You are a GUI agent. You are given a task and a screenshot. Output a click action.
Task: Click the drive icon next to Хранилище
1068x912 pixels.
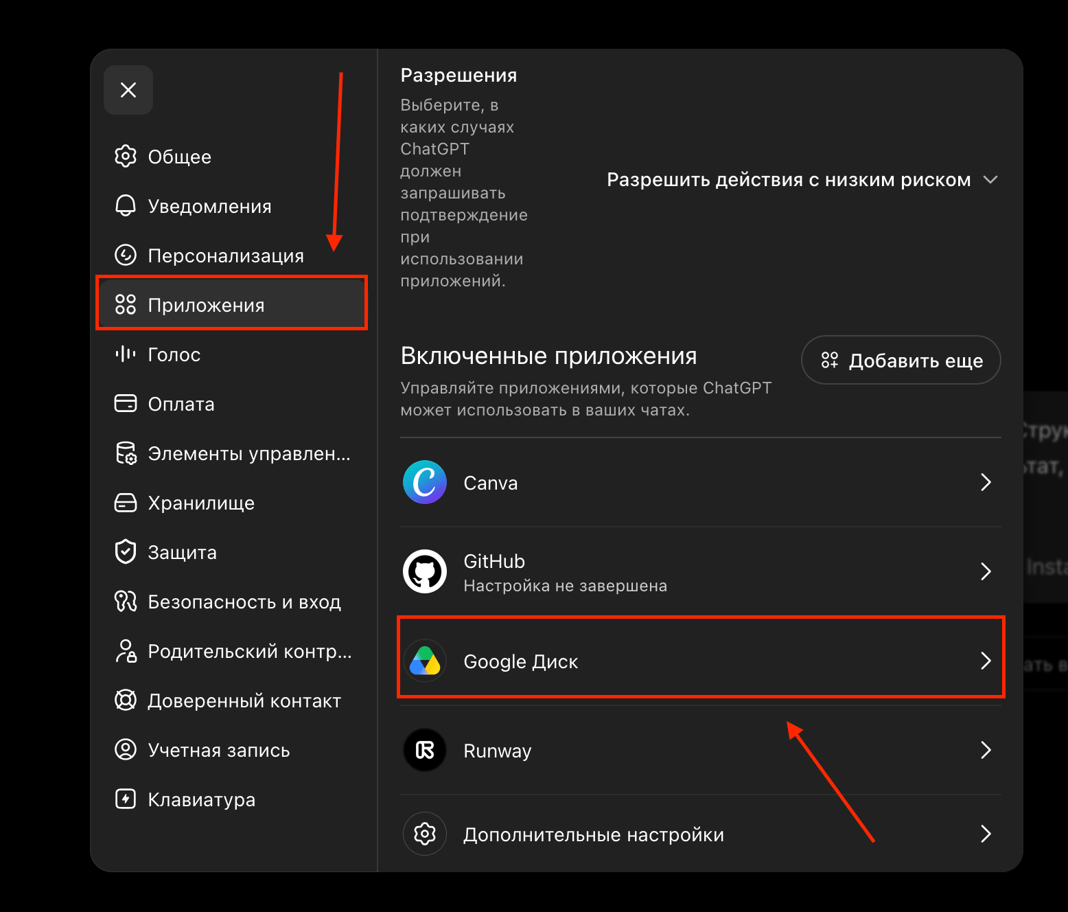click(x=126, y=503)
